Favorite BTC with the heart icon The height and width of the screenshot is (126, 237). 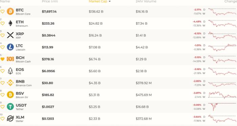point(2,11)
